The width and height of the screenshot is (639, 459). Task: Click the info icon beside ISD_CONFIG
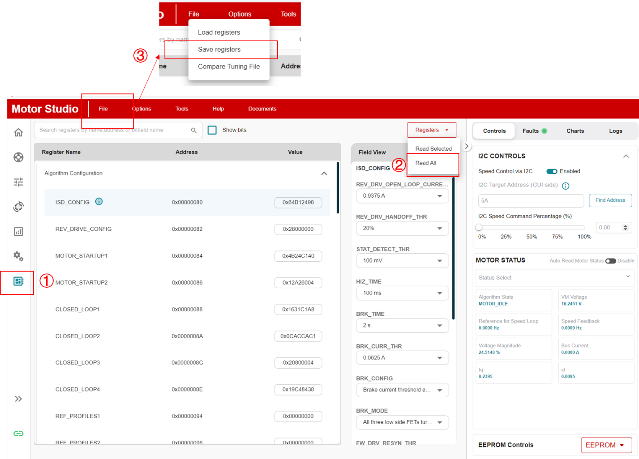99,202
